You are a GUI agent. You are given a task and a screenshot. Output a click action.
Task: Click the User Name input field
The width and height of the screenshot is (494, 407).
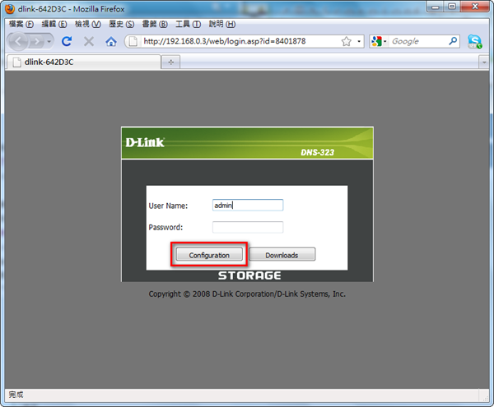click(x=248, y=205)
